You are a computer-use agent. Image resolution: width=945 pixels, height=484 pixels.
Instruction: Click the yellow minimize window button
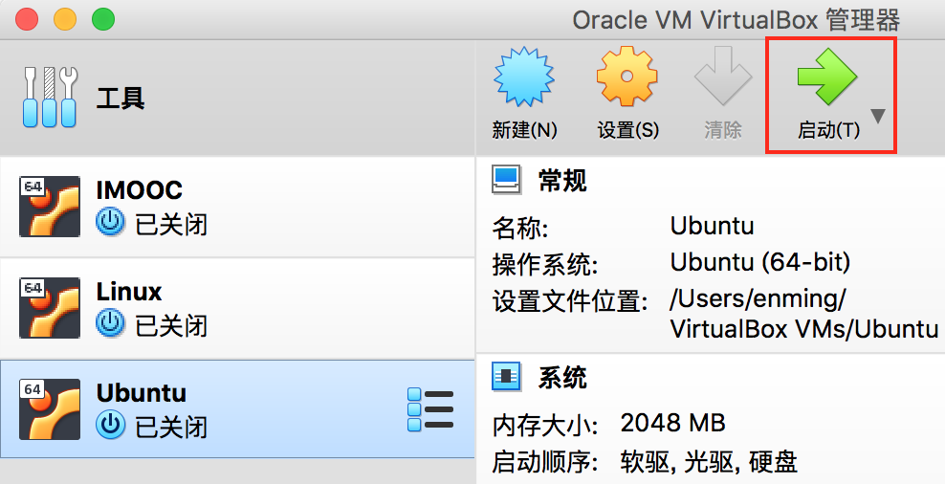pos(65,19)
